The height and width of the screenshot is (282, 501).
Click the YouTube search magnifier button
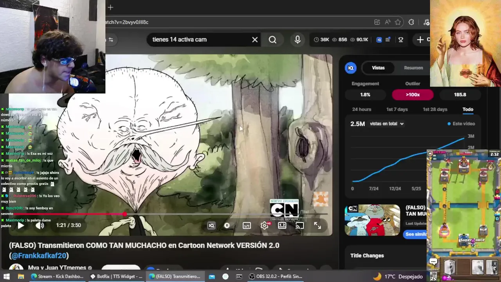coord(272,40)
